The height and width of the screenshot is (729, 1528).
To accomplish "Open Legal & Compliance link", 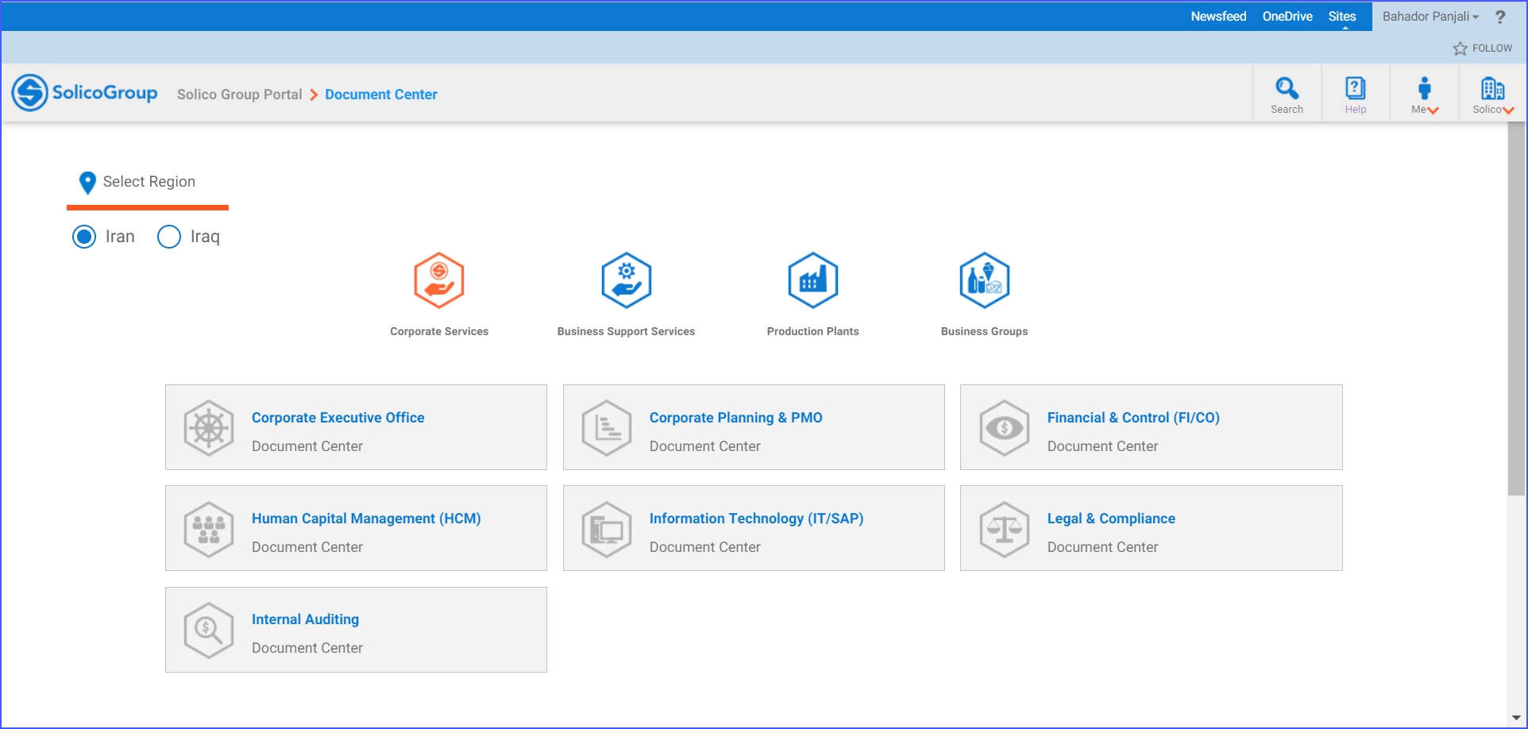I will coord(1111,519).
